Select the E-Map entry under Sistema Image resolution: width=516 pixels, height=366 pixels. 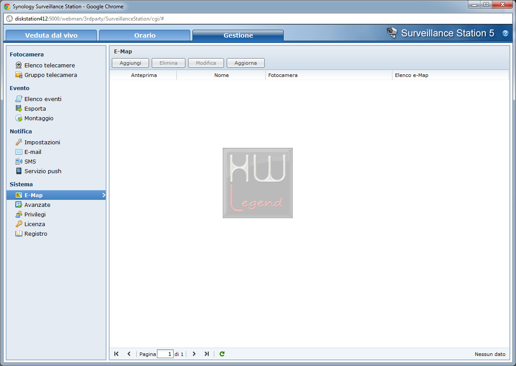pos(56,195)
